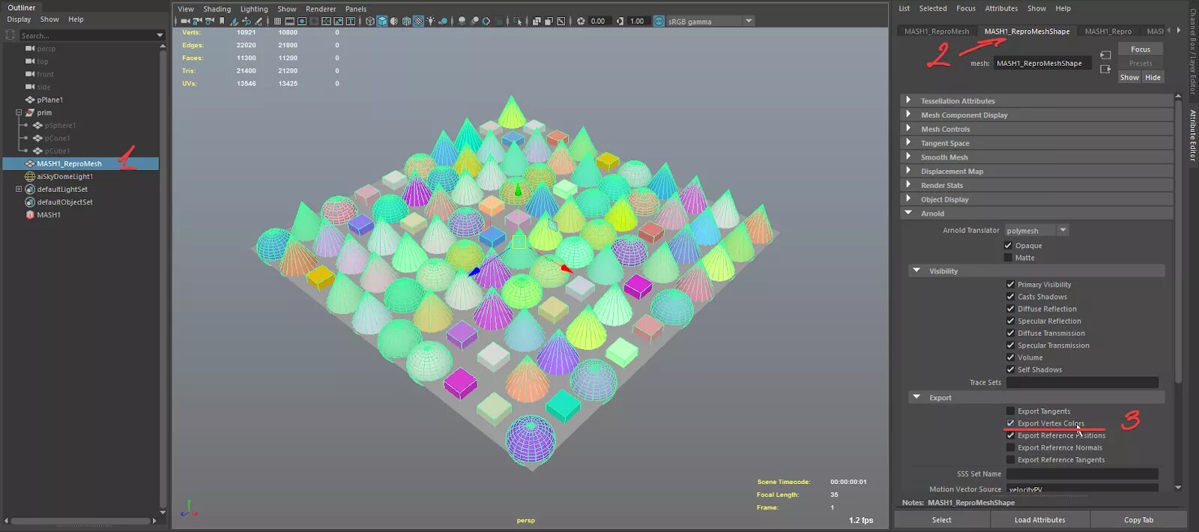Toggle Specular Transmission checkbox
The height and width of the screenshot is (532, 1199).
point(1010,345)
